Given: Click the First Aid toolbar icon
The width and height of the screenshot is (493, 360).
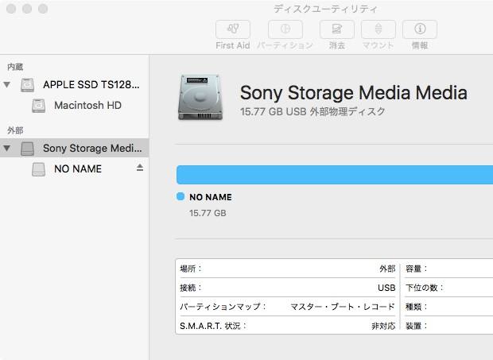Looking at the screenshot, I should click(x=232, y=29).
